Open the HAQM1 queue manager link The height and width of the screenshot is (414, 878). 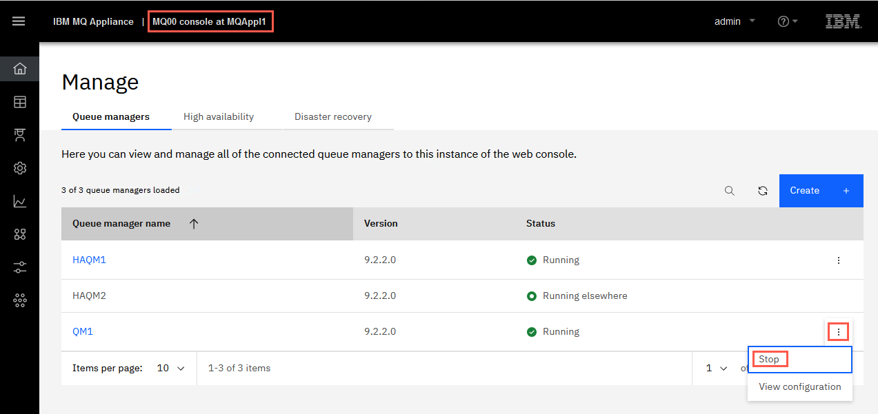pyautogui.click(x=89, y=260)
